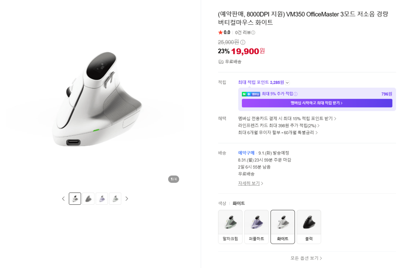Open 자세히 보기 delivery details

[251, 183]
